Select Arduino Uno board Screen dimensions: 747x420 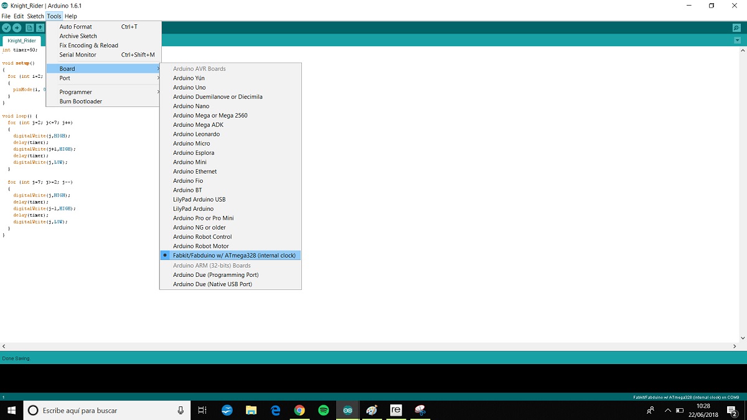230,88
